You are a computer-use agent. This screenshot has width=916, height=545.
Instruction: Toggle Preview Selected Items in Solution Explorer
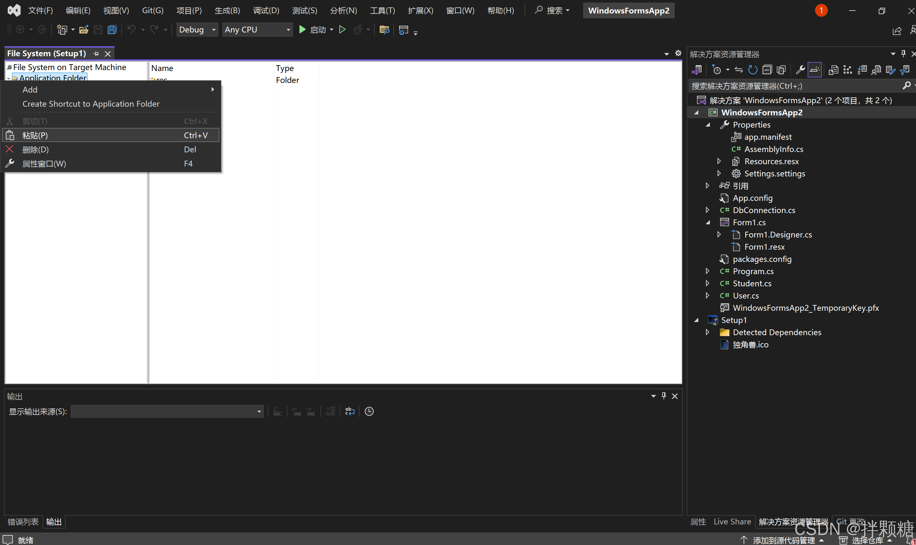pos(815,69)
